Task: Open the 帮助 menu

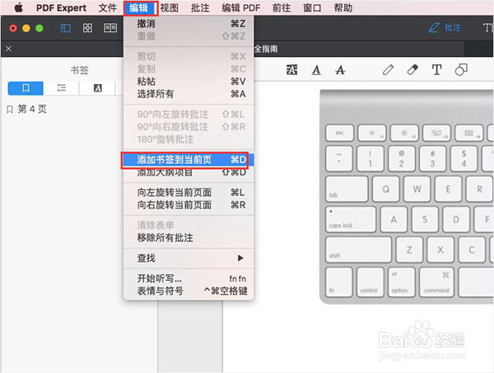Action: tap(343, 8)
